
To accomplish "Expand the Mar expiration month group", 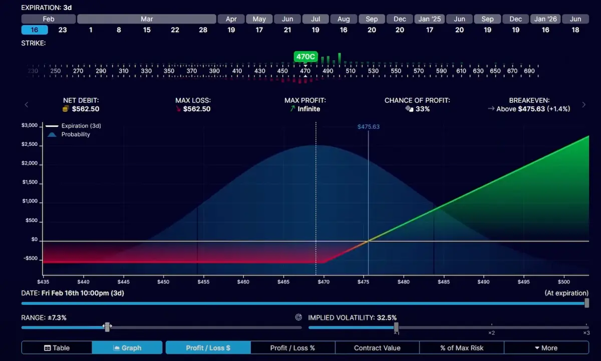I will (x=147, y=19).
